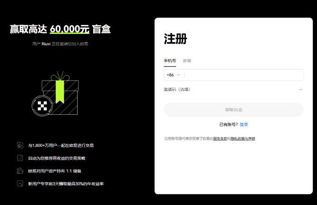Click the chart icon beside 新用户专享 text
317x205 pixels.
pos(20,184)
